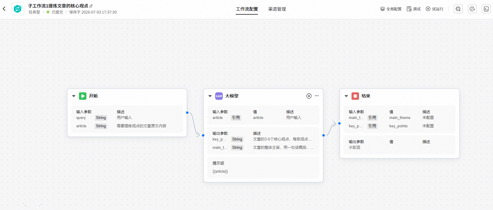Select the query parameter in 开始 node
493x210 pixels.
[81, 118]
